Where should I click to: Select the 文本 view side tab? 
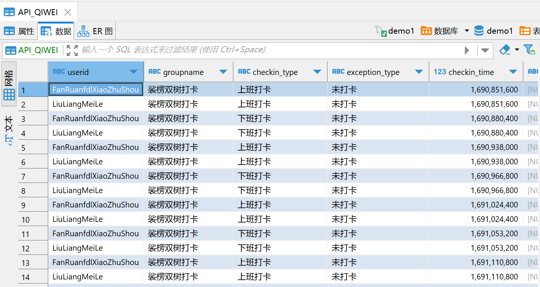point(9,131)
